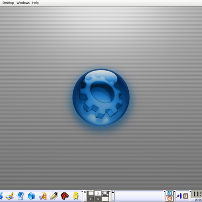Click tall arrow button left of desktop pager
The width and height of the screenshot is (202, 202).
click(85, 196)
